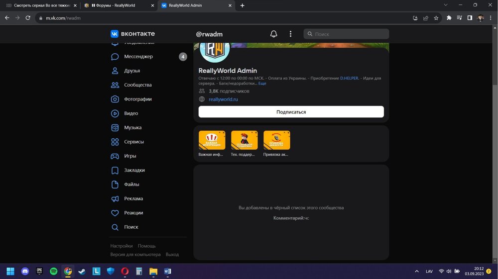Open the D.HELPER link in description

point(349,78)
